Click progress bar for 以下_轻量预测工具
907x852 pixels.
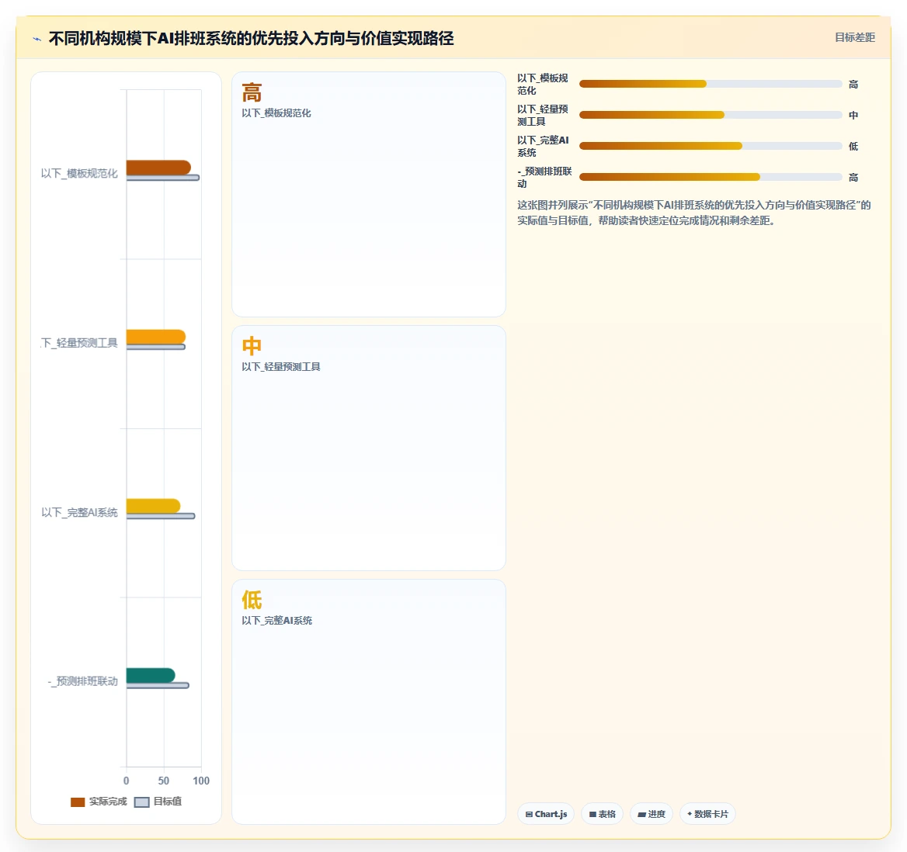711,115
